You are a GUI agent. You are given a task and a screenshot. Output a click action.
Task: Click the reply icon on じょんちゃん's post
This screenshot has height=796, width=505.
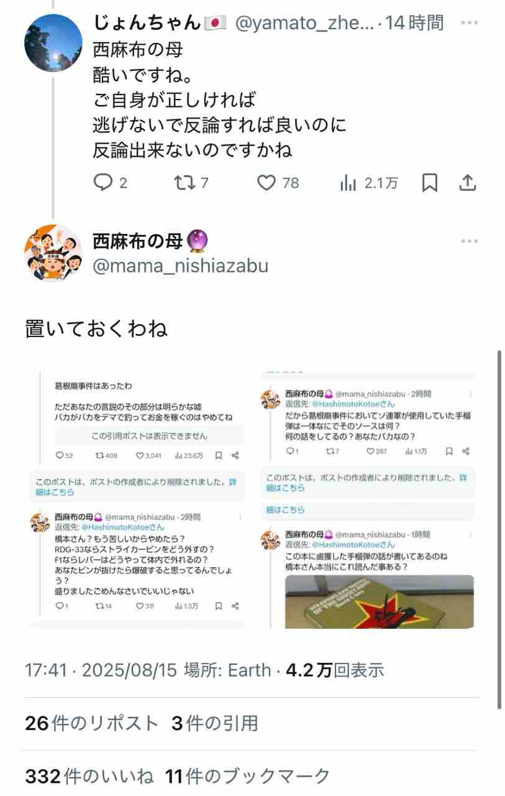[102, 183]
